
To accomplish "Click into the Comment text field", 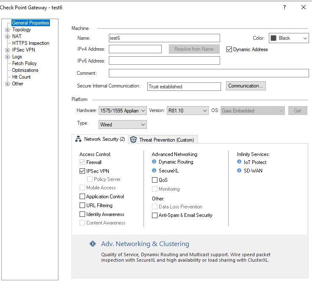I will point(208,73).
